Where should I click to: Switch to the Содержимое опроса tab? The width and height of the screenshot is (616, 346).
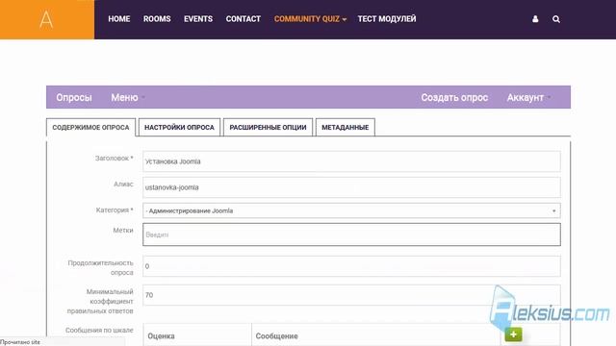(x=90, y=128)
